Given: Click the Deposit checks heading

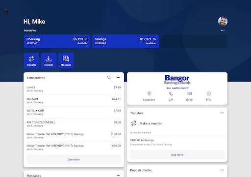Looking at the screenshot, I should click(x=141, y=170).
